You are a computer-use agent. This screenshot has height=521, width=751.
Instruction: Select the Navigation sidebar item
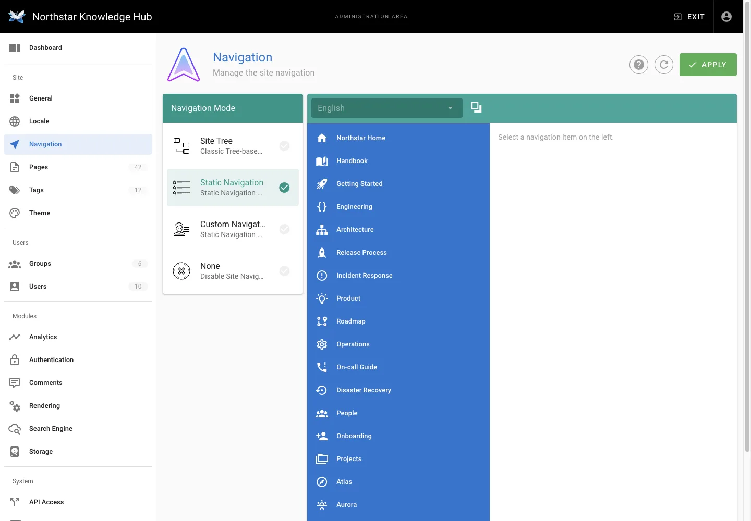point(78,144)
